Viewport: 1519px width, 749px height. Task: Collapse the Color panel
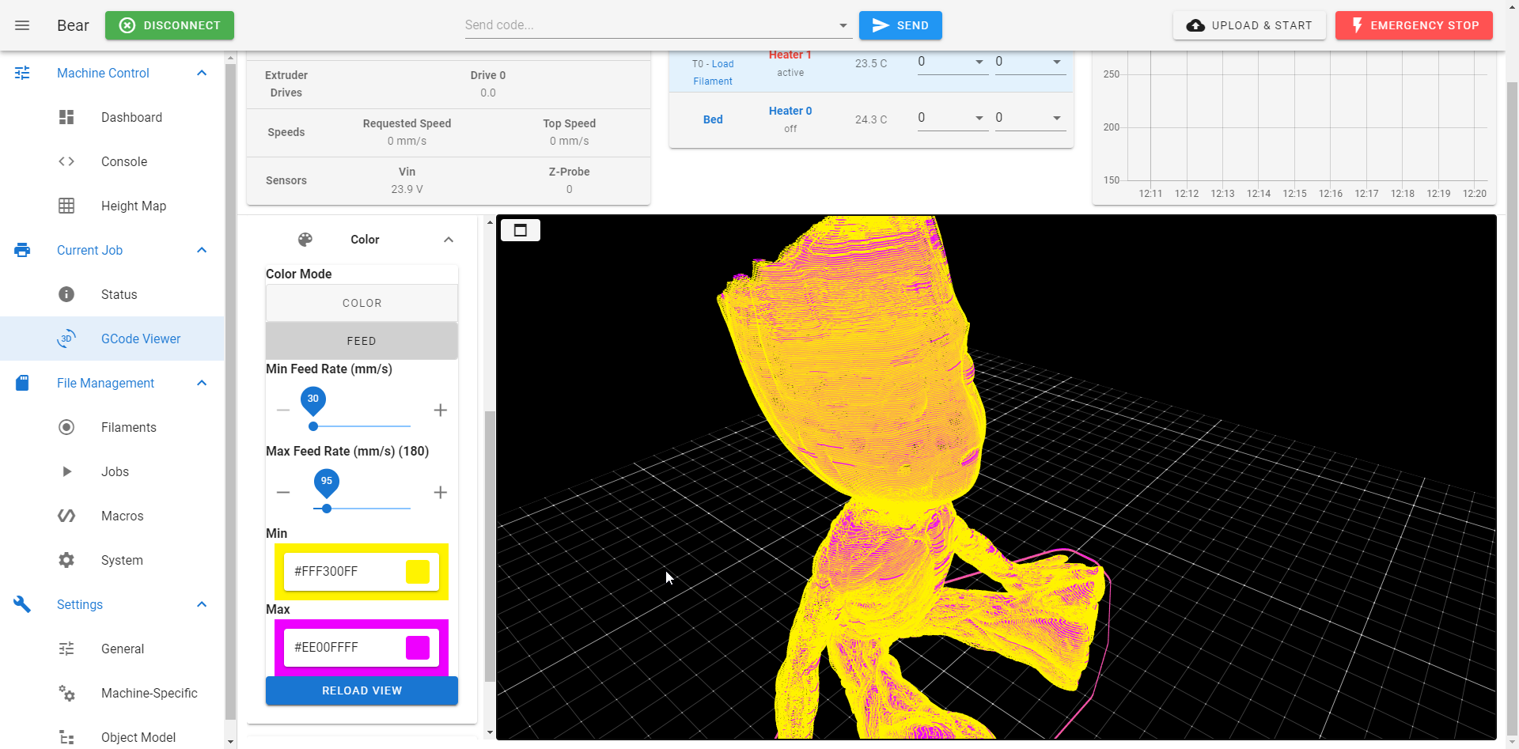(x=449, y=240)
